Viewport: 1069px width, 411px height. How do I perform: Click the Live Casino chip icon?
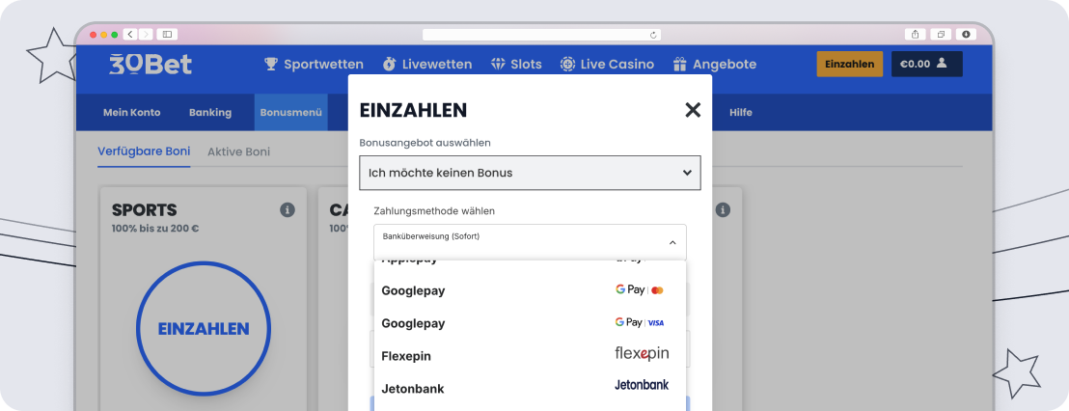(x=567, y=65)
